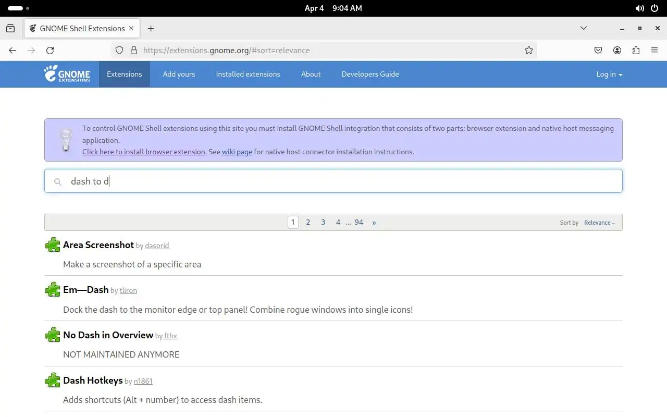Viewport: 667px width, 417px height.
Task: Click the Area Screenshot puzzle icon
Action: pos(53,244)
